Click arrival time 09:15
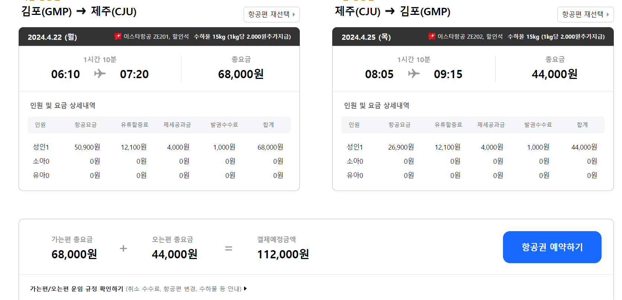Viewport: 622px width, 300px height. tap(448, 74)
